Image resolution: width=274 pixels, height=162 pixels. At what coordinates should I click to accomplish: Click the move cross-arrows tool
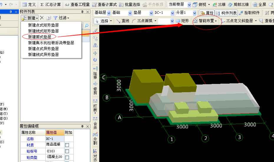[95, 53]
